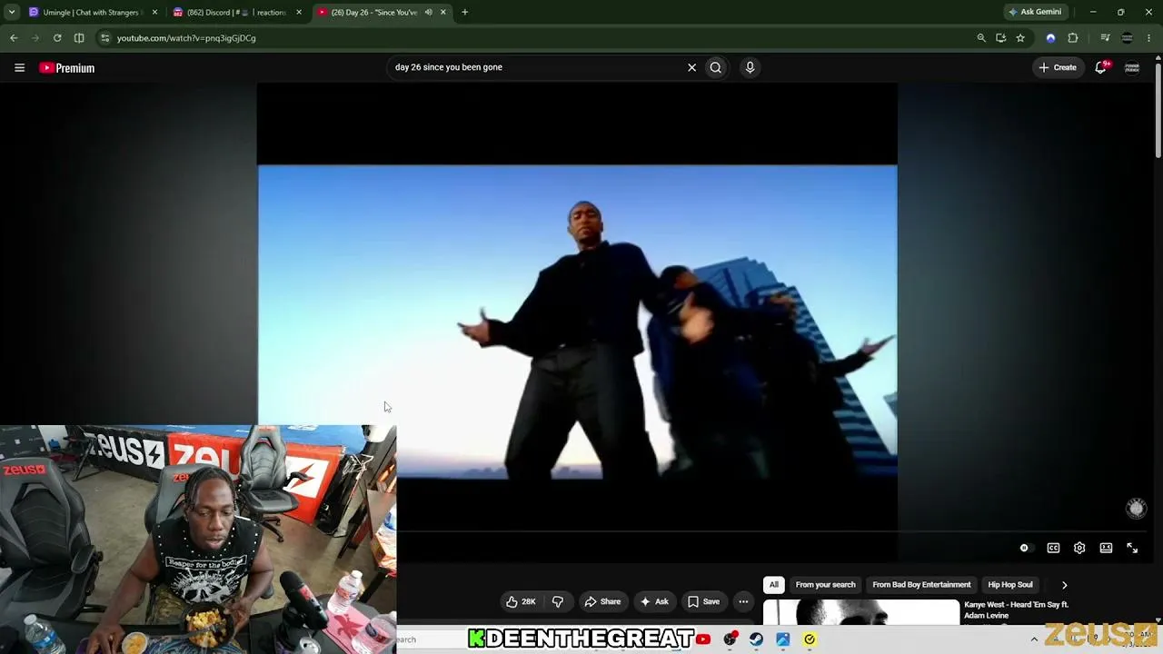Image resolution: width=1163 pixels, height=654 pixels.
Task: Go to YouTube Premium home logo
Action: [66, 68]
